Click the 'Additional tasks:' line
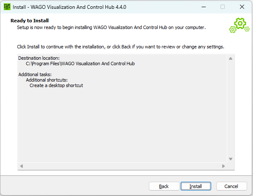This screenshot has width=253, height=196. tap(35, 74)
